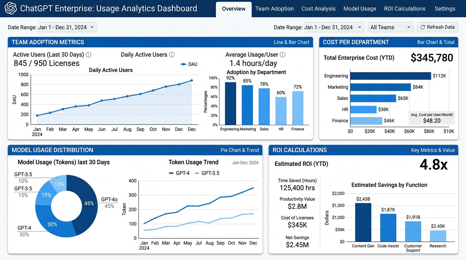Select the Marketing 85% adoption bar

[247, 105]
